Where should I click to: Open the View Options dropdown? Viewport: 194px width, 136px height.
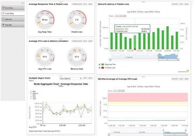click(71, 79)
